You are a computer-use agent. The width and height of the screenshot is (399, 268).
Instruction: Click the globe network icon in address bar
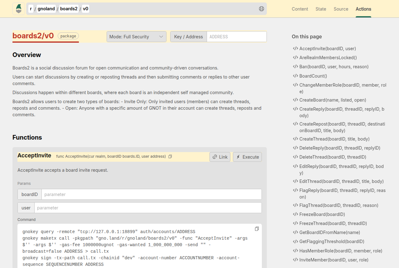262,9
